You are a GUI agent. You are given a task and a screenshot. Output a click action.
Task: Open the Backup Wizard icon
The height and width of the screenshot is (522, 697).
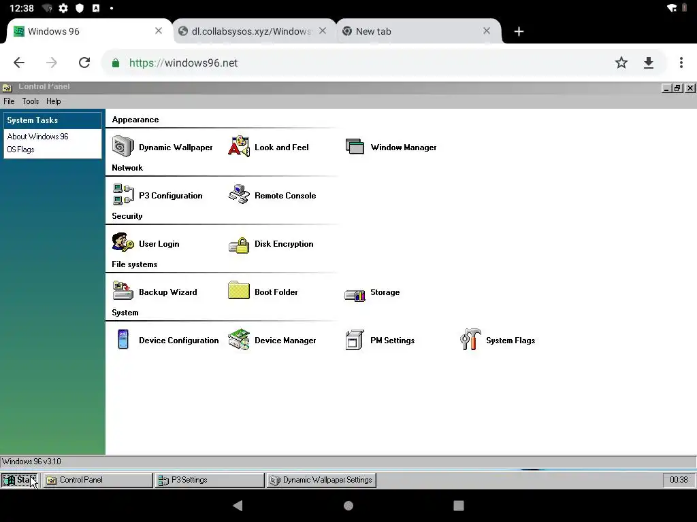123,291
